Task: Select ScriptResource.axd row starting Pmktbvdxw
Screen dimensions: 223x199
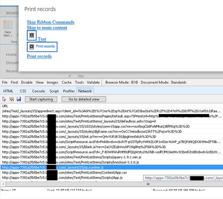Action: (x=111, y=142)
